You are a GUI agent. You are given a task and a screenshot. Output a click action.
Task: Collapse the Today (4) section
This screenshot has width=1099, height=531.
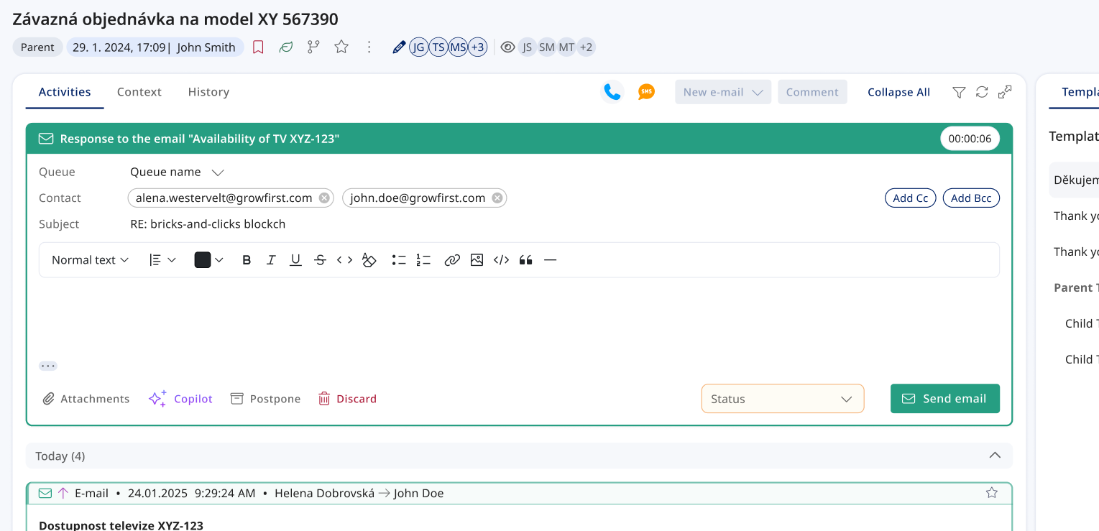(995, 455)
